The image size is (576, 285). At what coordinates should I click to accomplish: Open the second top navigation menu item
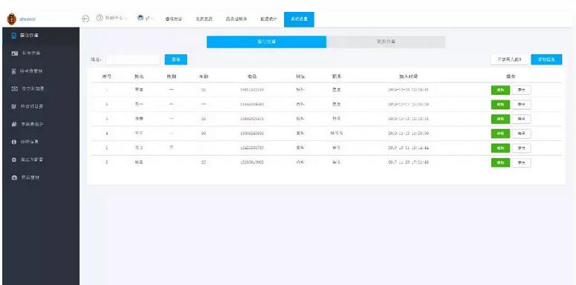point(204,19)
